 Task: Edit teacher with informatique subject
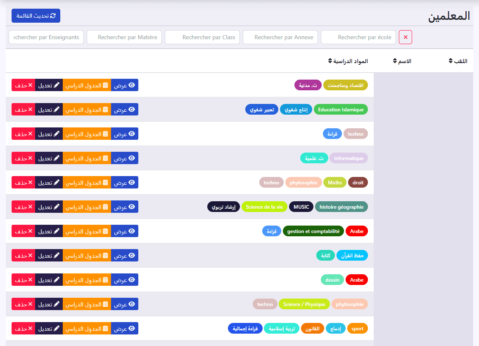pos(49,158)
